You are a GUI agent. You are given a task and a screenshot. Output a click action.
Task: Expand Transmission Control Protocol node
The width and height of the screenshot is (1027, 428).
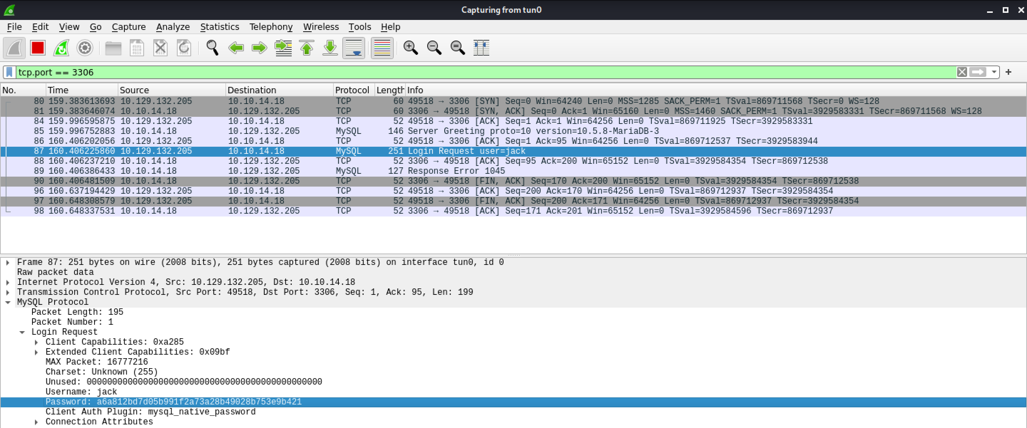click(x=7, y=292)
